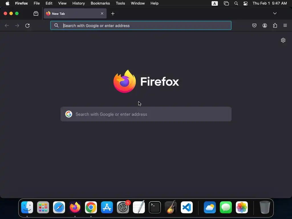Open Weather app from the Dock
Image resolution: width=292 pixels, height=219 pixels.
pyautogui.click(x=210, y=207)
